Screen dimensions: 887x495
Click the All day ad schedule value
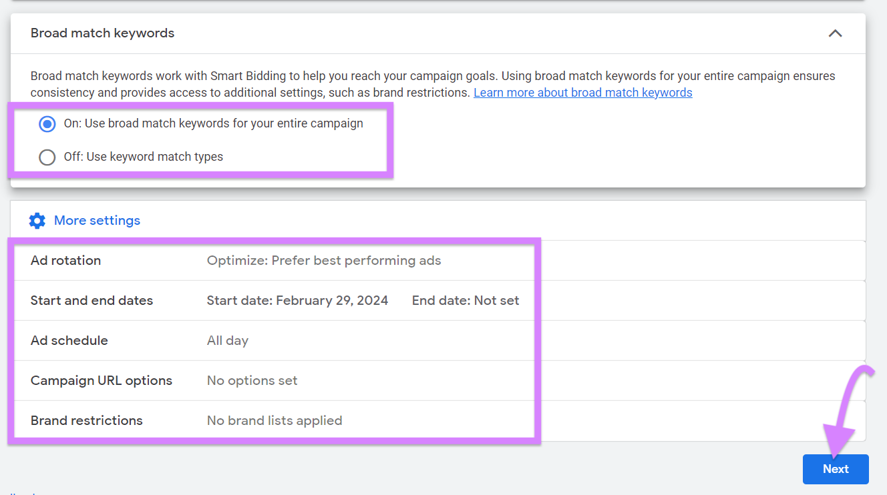[x=228, y=340]
